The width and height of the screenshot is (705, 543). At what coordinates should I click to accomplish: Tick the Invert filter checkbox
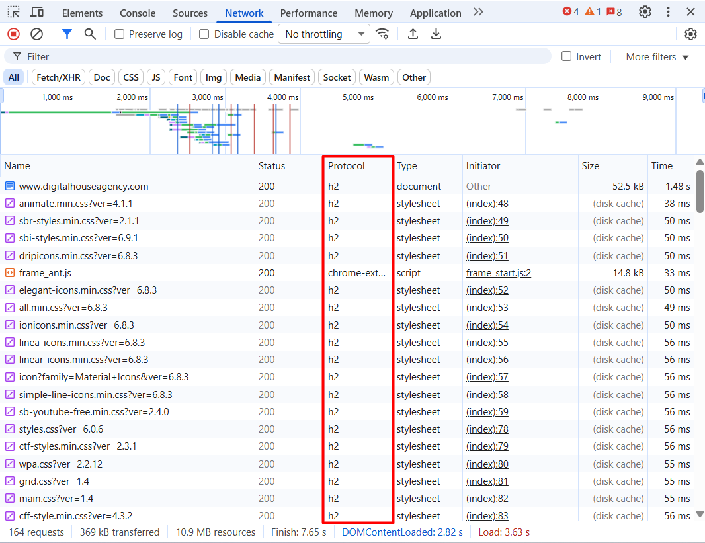(566, 56)
